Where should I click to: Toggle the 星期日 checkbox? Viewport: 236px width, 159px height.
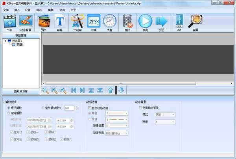11,132
